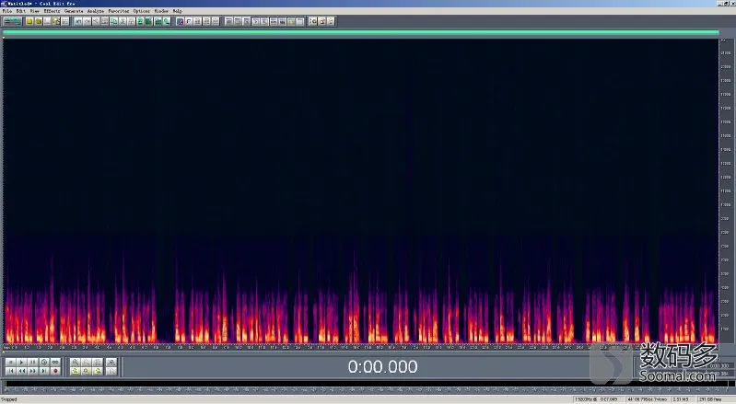Image resolution: width=736 pixels, height=404 pixels.
Task: Zoom to the left edge of the selection
Action: click(x=87, y=371)
